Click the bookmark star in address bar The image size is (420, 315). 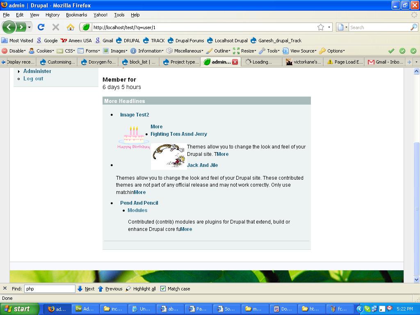click(x=320, y=27)
